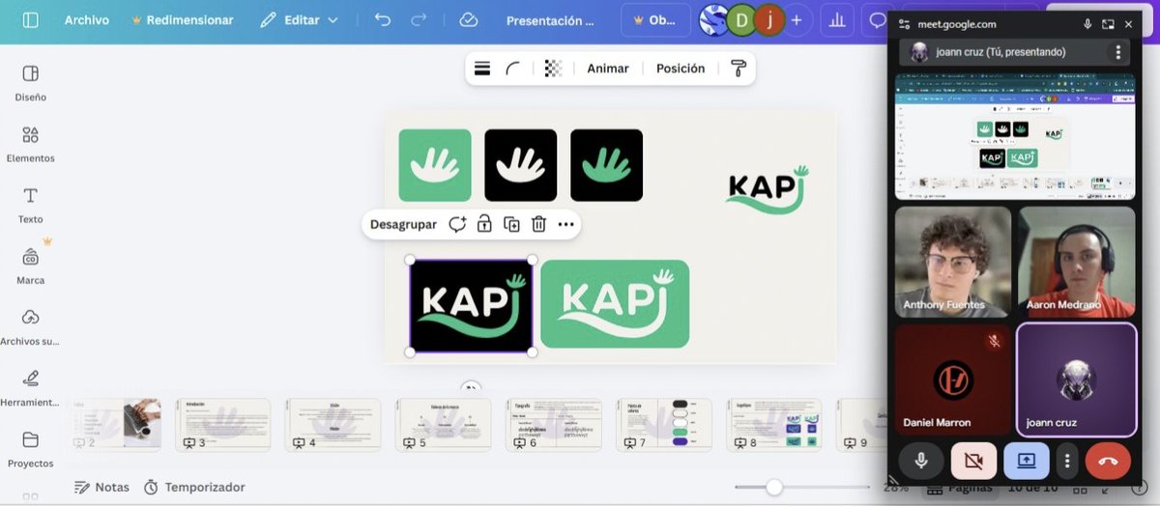Open the Temporizador timer
This screenshot has width=1160, height=506.
194,488
